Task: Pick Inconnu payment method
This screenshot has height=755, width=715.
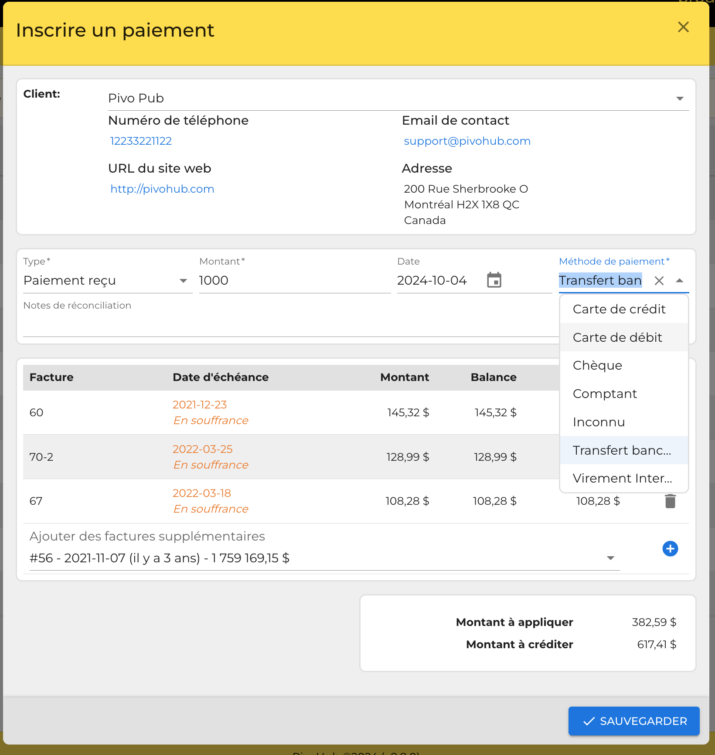Action: [624, 422]
